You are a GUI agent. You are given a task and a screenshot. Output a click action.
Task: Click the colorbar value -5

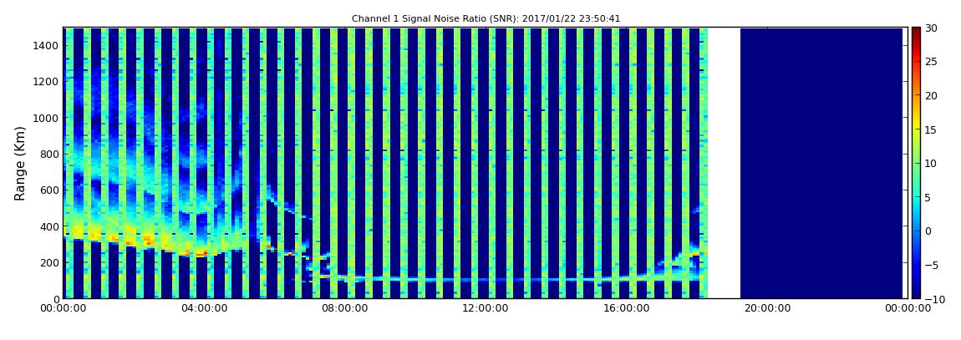tap(931, 265)
